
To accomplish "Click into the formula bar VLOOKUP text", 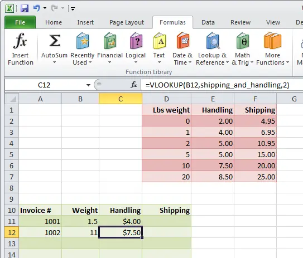I will click(x=217, y=85).
